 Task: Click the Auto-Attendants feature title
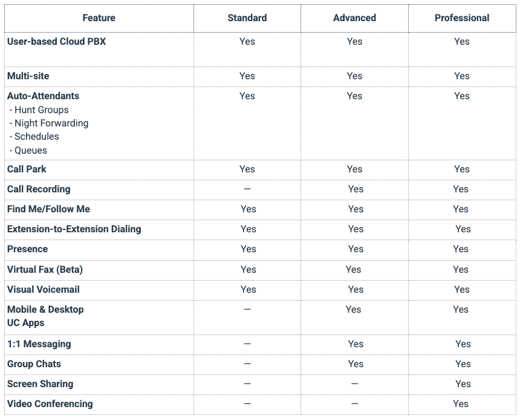pyautogui.click(x=43, y=96)
